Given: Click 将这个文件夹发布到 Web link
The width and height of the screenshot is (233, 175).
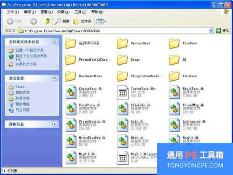Looking at the screenshot, I should [31, 57].
